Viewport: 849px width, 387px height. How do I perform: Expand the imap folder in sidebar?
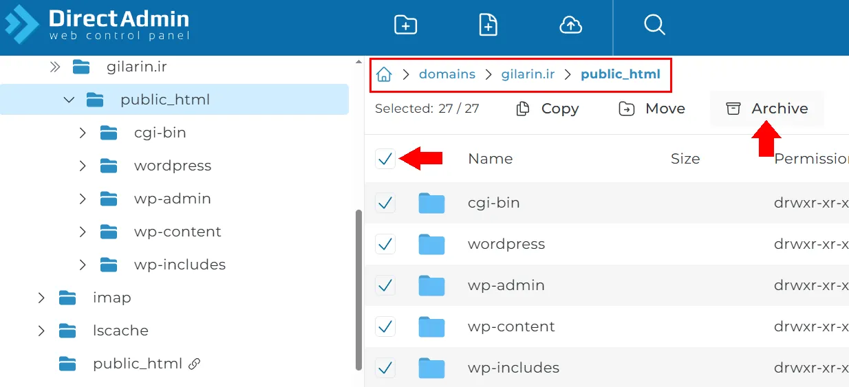click(x=41, y=298)
